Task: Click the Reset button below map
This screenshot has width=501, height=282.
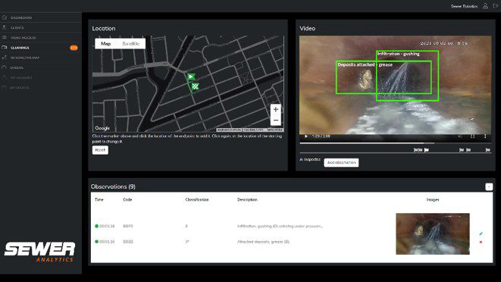Action: (100, 150)
